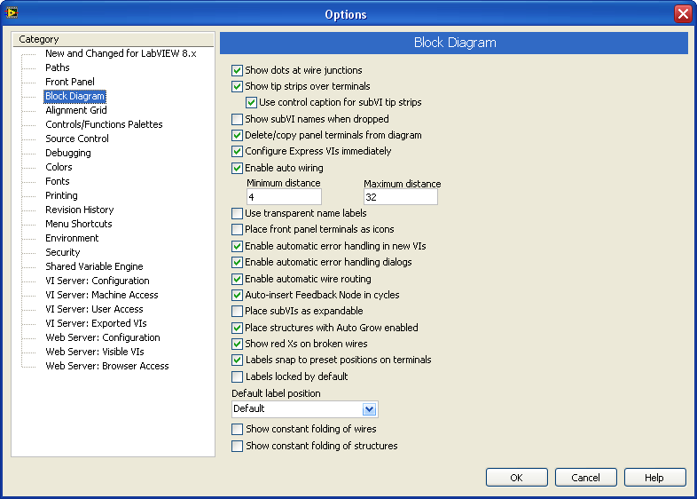This screenshot has width=697, height=499.
Task: Select VI Server: Machine Access
Action: click(x=102, y=295)
